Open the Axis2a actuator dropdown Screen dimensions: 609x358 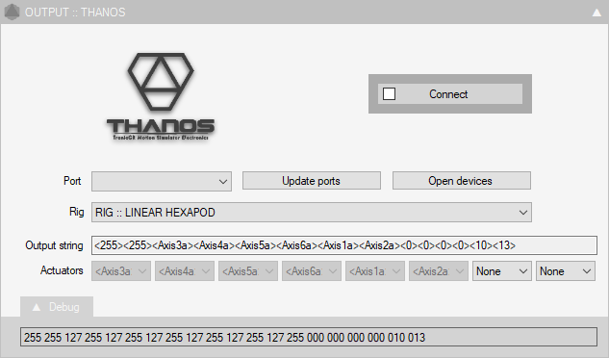pos(439,271)
